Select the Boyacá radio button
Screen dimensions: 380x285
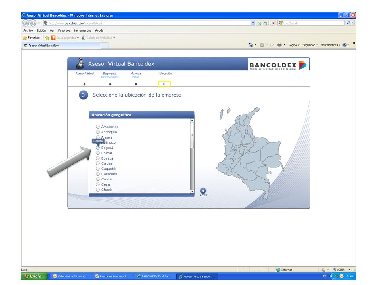tap(98, 158)
